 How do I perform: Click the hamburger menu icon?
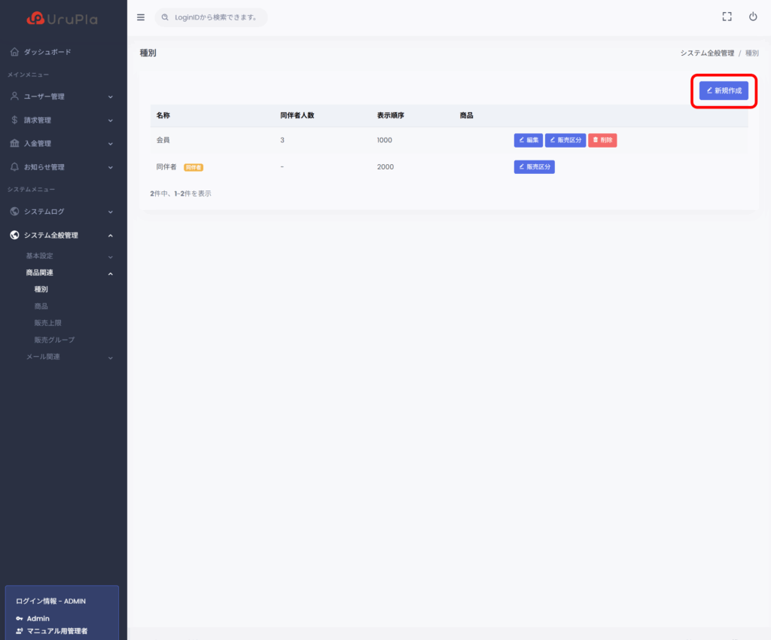click(141, 17)
